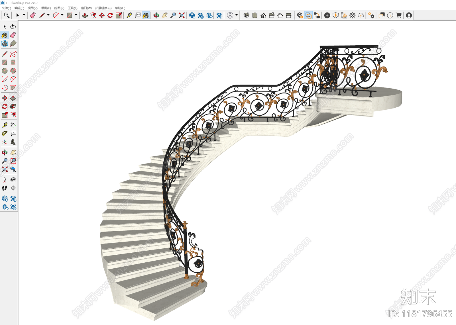Select the Polygon tool

(x=13, y=71)
